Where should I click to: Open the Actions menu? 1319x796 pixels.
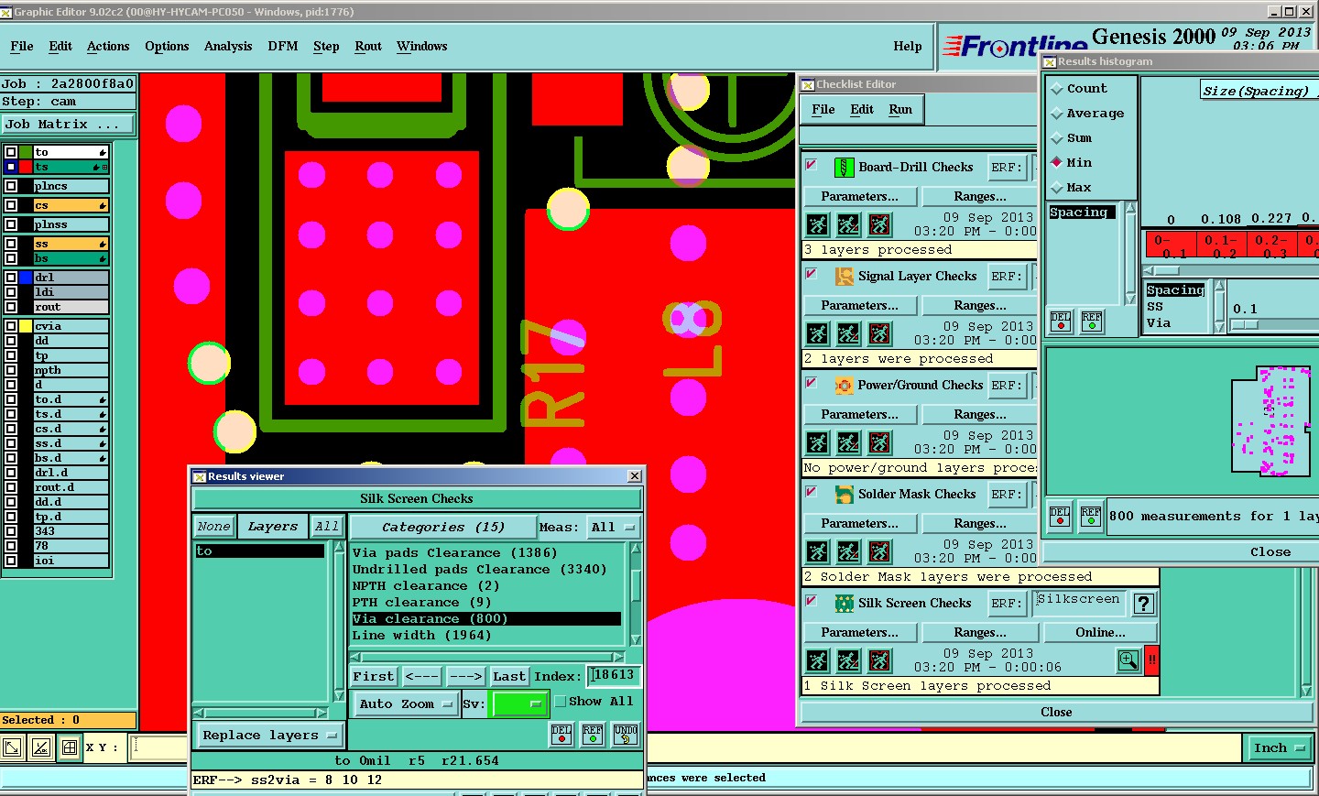coord(108,47)
